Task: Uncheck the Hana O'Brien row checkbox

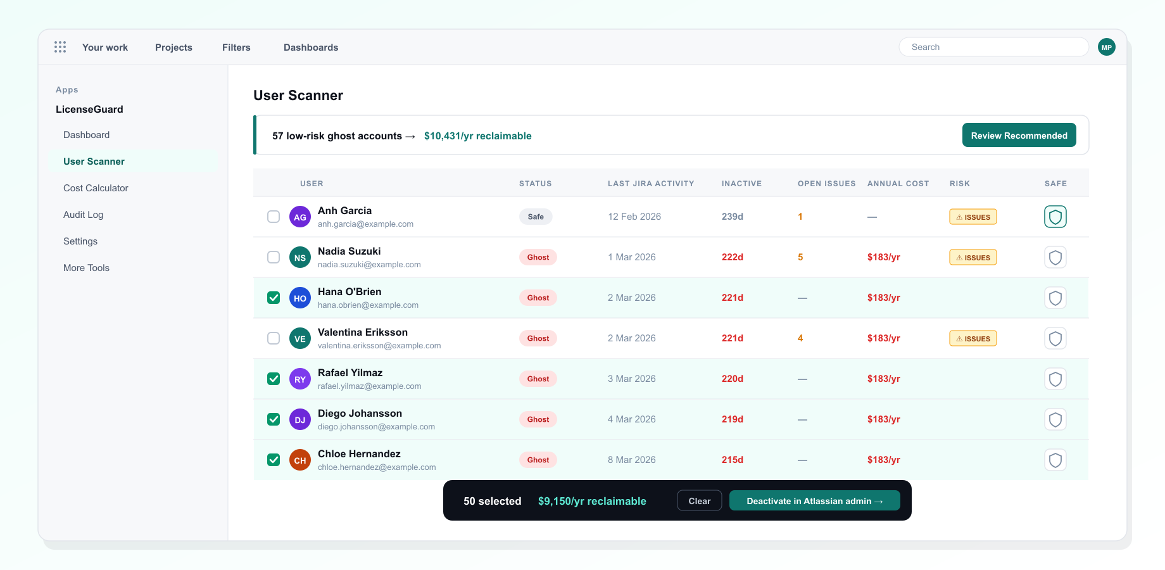Action: (x=274, y=298)
